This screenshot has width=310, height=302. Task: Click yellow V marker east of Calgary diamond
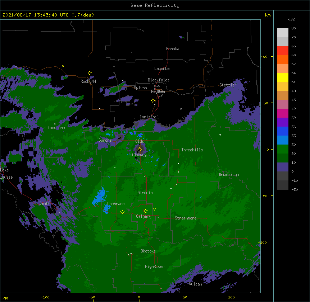click(x=154, y=209)
